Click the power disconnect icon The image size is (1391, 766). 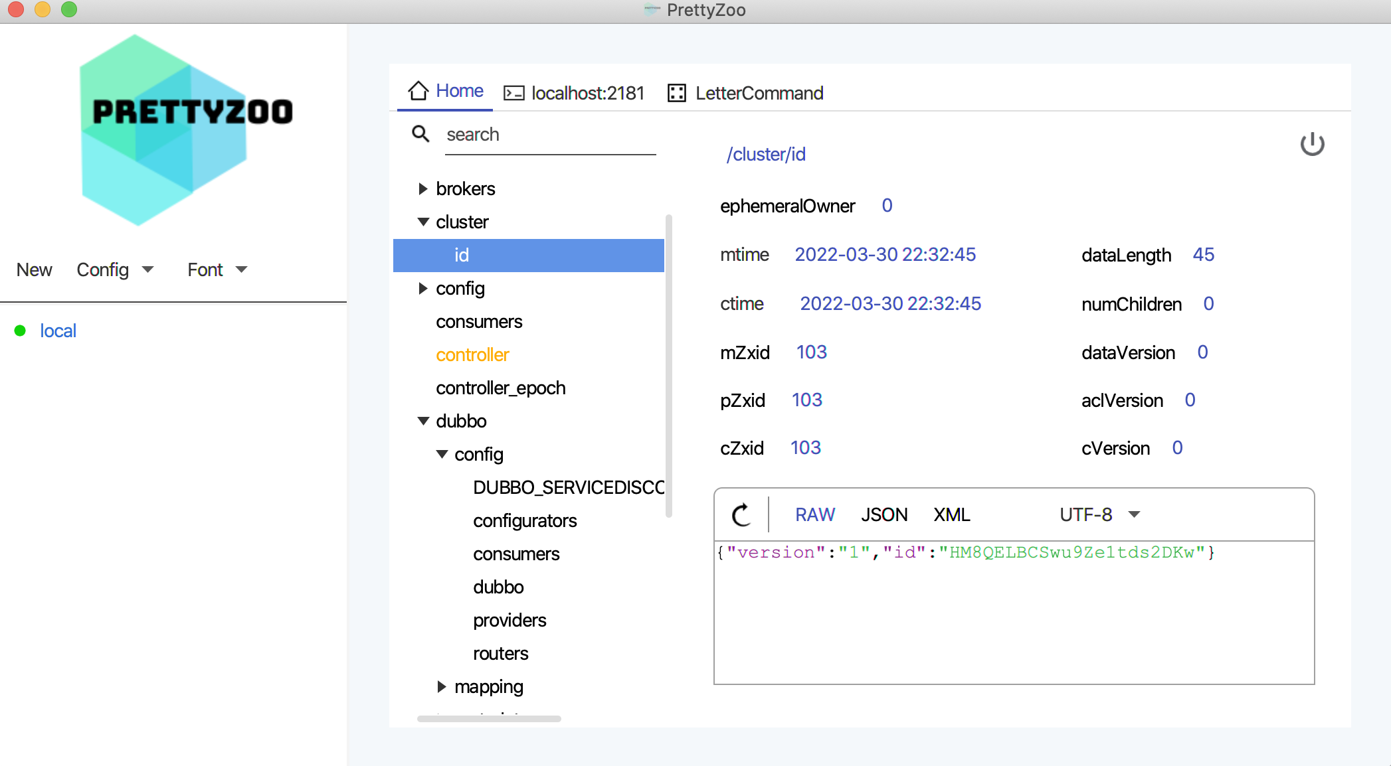tap(1312, 144)
